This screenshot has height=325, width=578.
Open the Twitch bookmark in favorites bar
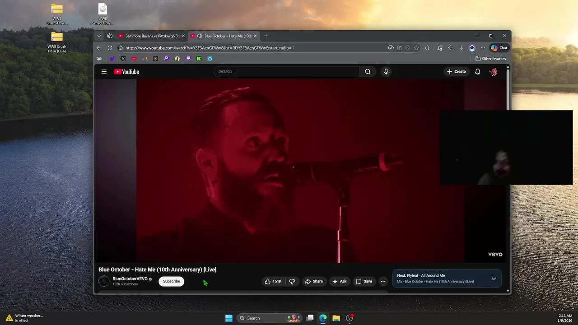coord(188,59)
